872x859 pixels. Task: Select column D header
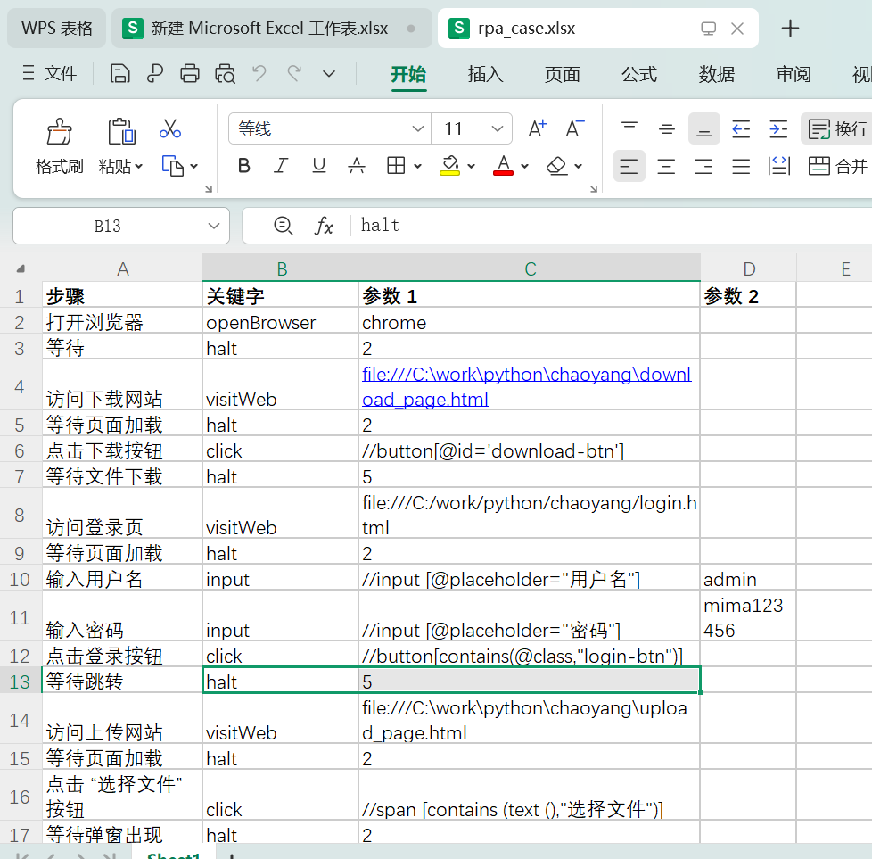pyautogui.click(x=749, y=268)
